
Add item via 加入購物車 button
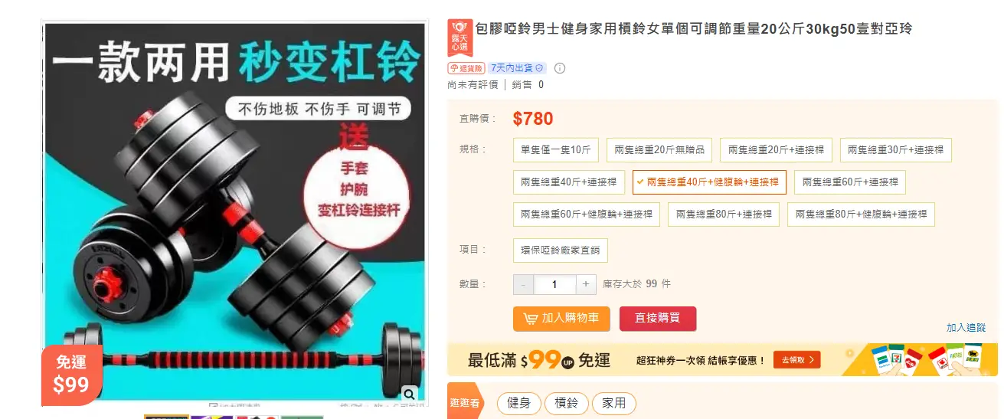561,319
